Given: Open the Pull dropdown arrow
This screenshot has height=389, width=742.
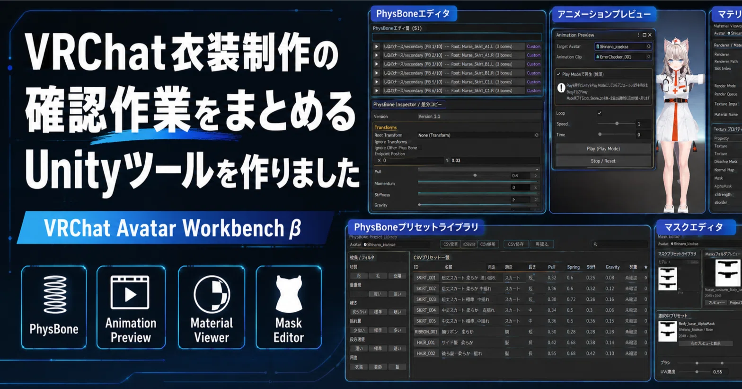Looking at the screenshot, I should [x=537, y=169].
